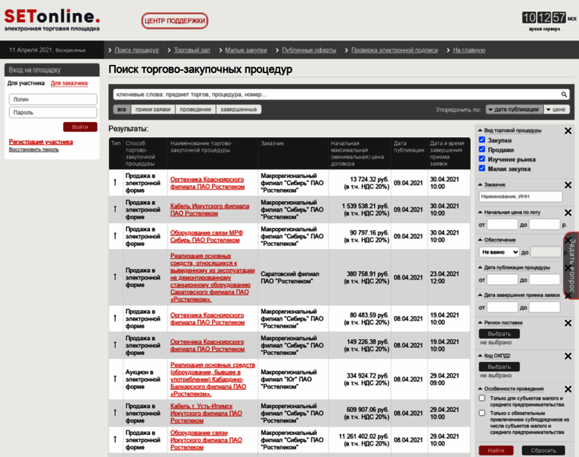Click the 'Найти' filter button

[x=496, y=450]
